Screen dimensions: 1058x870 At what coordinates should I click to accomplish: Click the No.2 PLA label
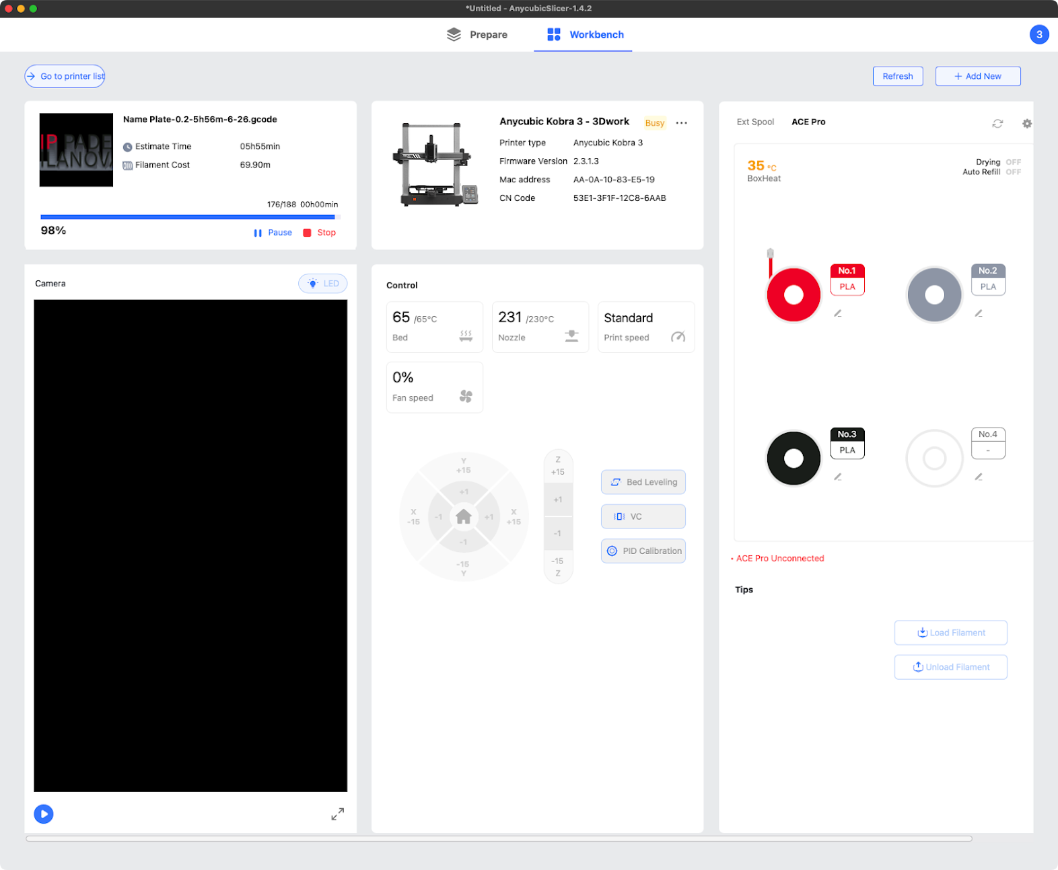tap(988, 279)
